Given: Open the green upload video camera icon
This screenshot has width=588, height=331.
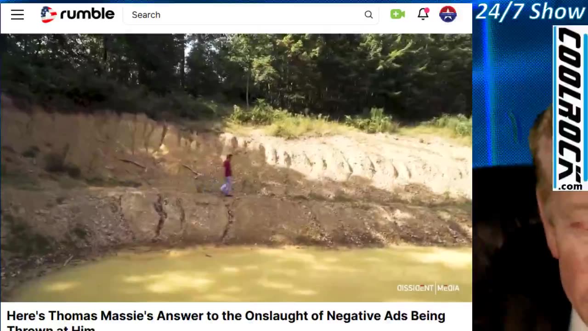Looking at the screenshot, I should (x=397, y=14).
